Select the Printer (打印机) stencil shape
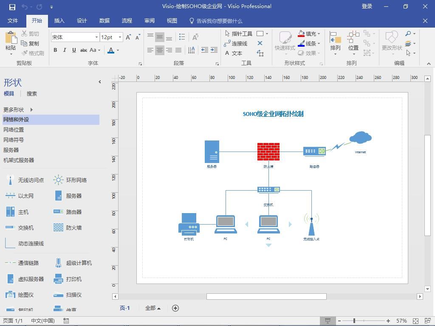435x326 pixels. (68, 279)
